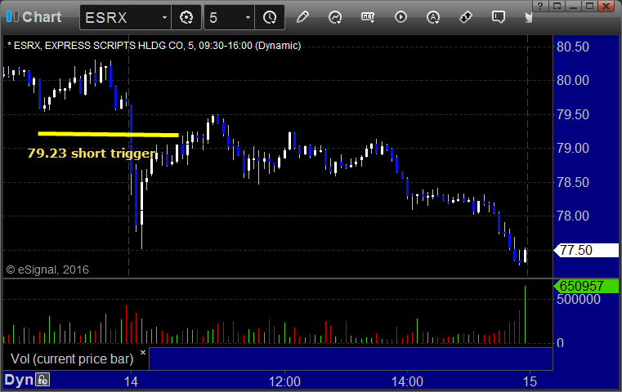The height and width of the screenshot is (392, 622).
Task: Select the yellow short trigger trend line
Action: (x=108, y=134)
